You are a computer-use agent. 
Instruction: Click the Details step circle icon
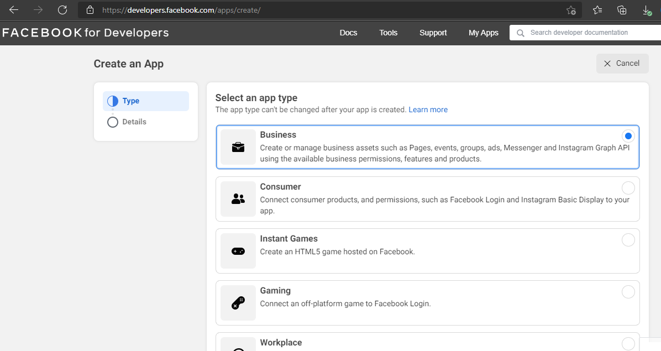[113, 122]
